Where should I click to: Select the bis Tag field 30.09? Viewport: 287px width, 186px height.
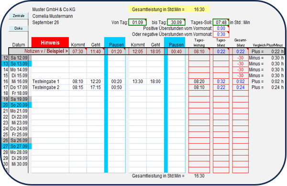(x=176, y=22)
